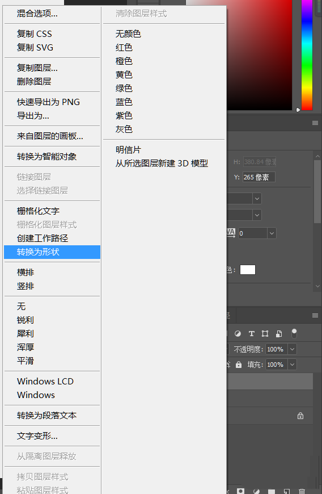Image resolution: width=322 pixels, height=494 pixels.
Task: Filter layers by shape layer icon
Action: point(265,334)
